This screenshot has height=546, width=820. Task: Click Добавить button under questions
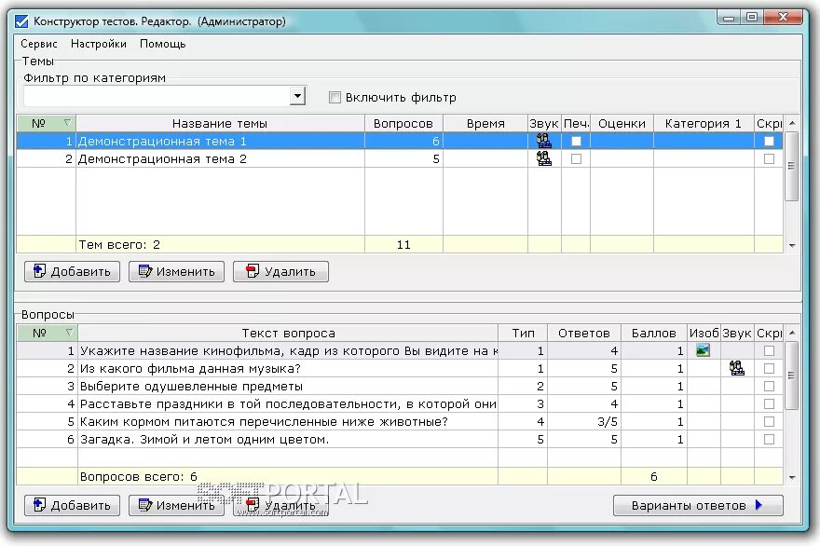point(72,505)
